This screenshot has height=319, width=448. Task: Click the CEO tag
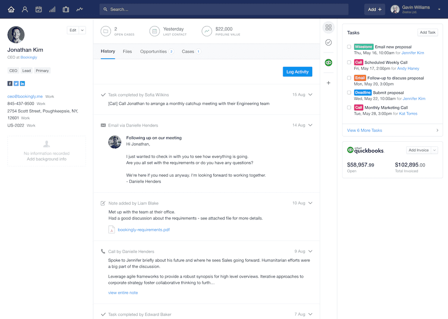(x=13, y=71)
